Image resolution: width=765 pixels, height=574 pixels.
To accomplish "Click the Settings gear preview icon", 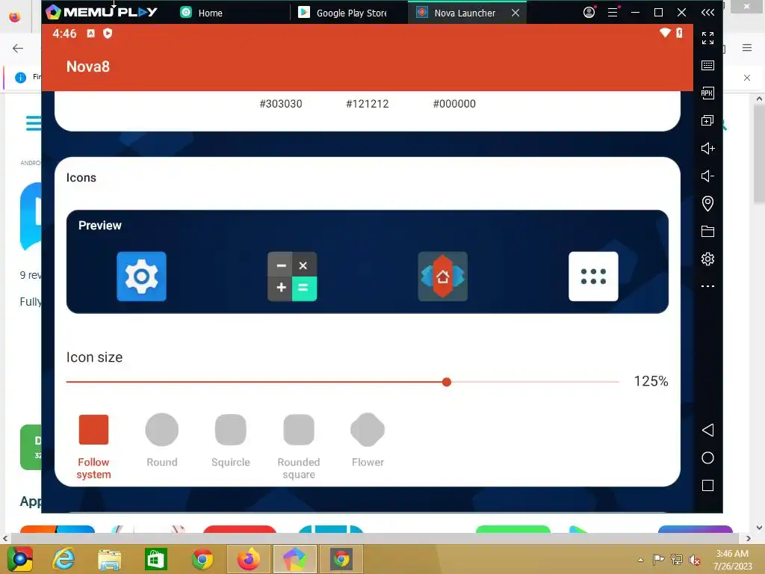I will [x=141, y=277].
